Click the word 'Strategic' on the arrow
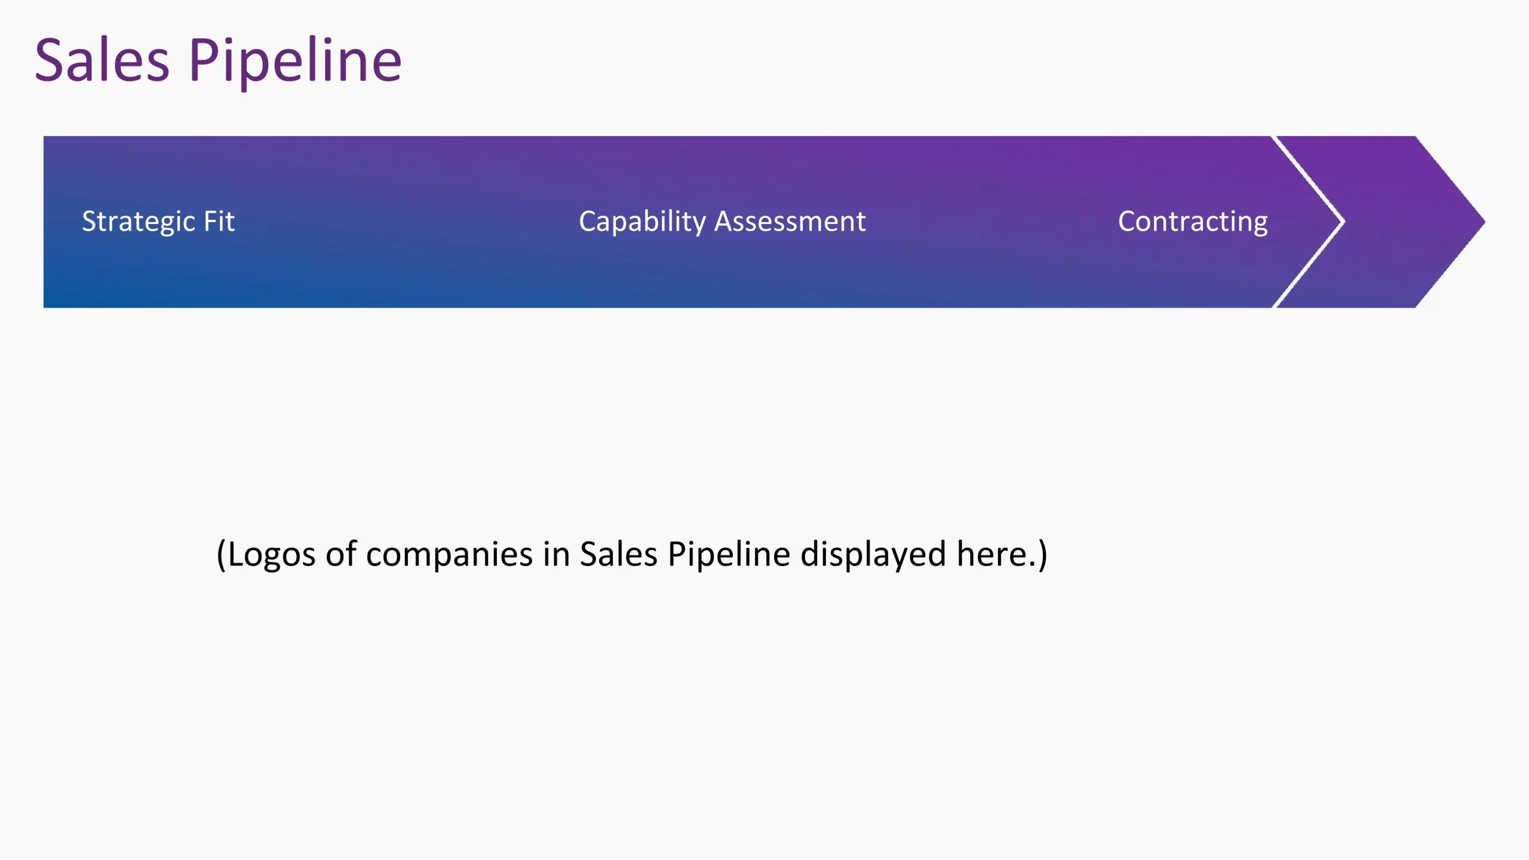This screenshot has width=1529, height=860. click(139, 222)
